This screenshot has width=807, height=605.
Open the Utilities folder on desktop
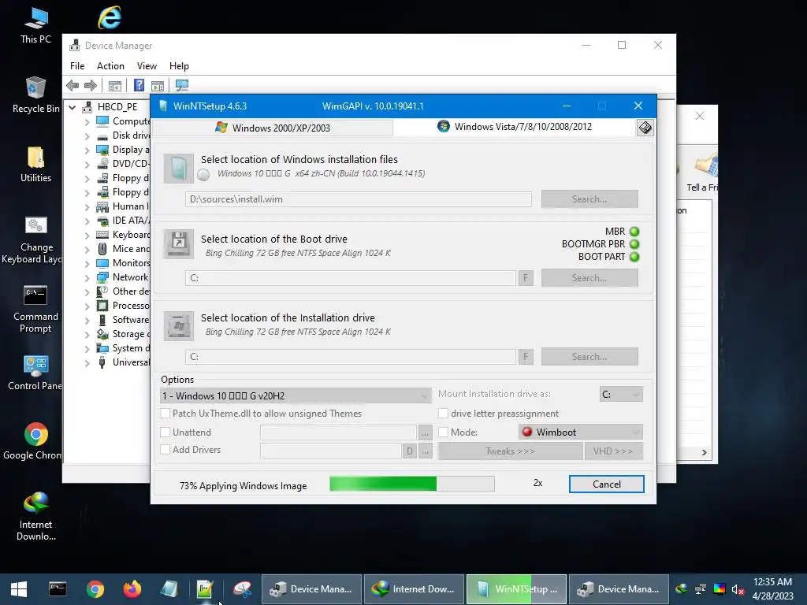[x=35, y=164]
